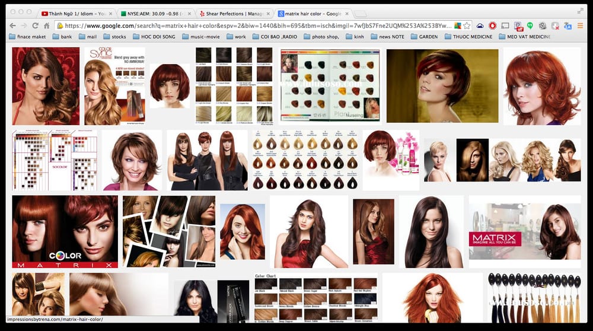Click the film reel extension icon

pos(543,26)
